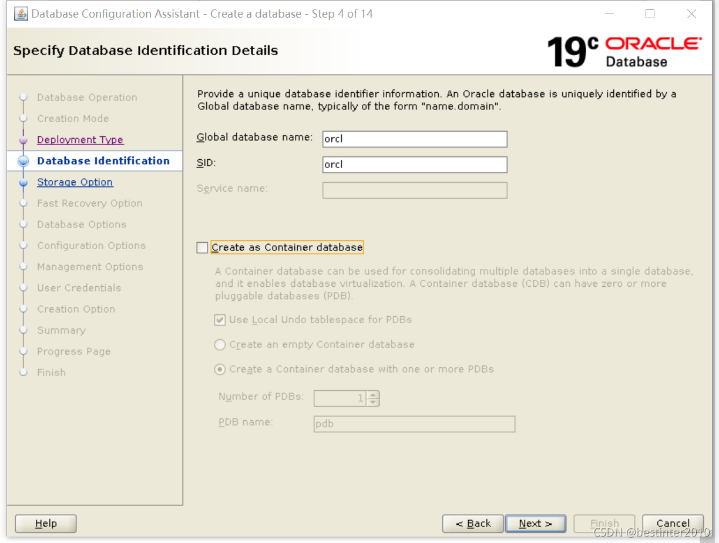This screenshot has width=719, height=543.
Task: Increase Number of PDBs spinner up arrow
Action: point(373,395)
